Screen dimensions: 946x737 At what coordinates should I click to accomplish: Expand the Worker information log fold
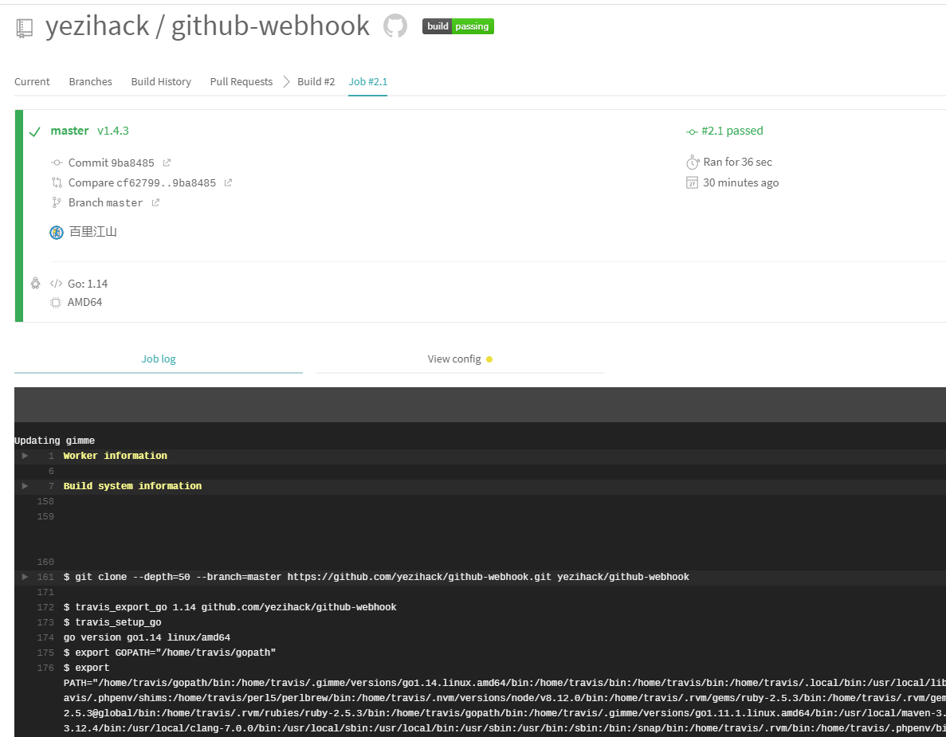(x=25, y=456)
